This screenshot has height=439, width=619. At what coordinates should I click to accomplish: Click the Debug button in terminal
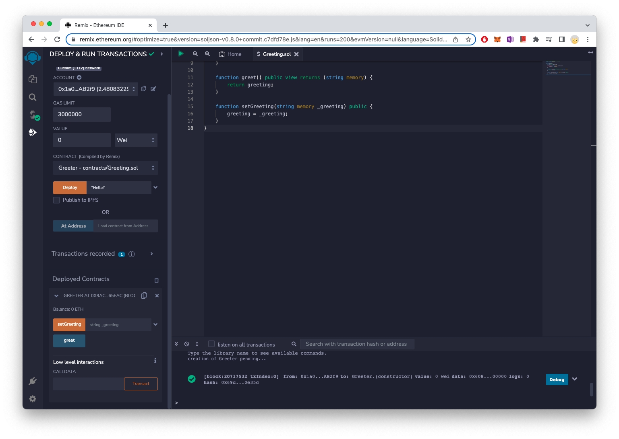pos(557,380)
